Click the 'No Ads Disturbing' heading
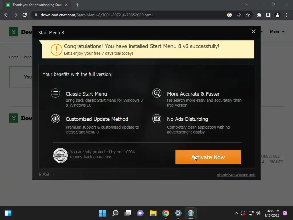Screen dimensions: 293x220 pos(187,119)
